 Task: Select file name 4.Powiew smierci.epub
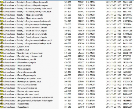coord(20,88)
